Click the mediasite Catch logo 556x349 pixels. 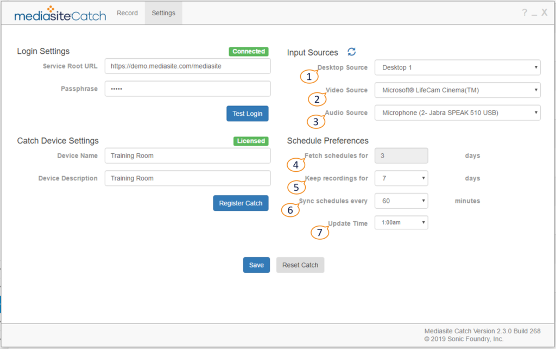pyautogui.click(x=60, y=14)
